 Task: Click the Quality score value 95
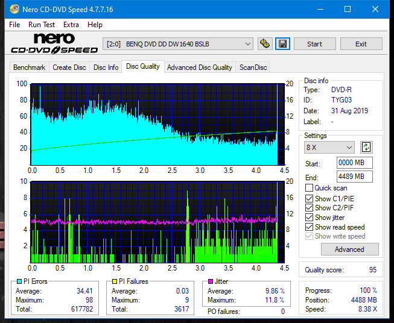coord(373,270)
